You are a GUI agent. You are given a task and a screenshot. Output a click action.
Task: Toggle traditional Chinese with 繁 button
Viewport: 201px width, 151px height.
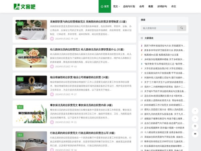click(x=195, y=126)
